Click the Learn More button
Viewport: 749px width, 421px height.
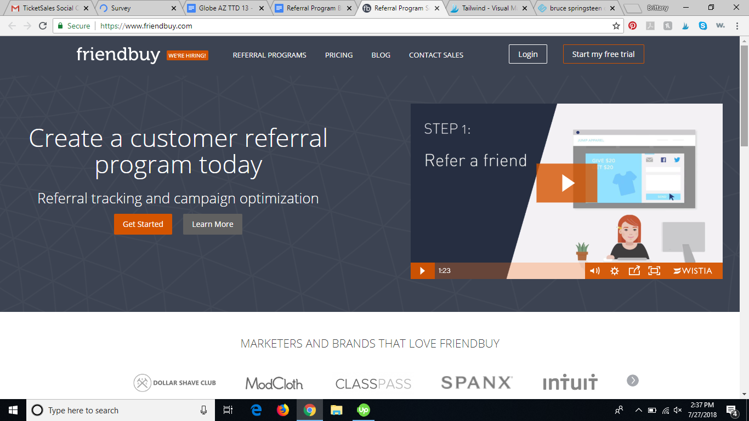[x=213, y=224]
